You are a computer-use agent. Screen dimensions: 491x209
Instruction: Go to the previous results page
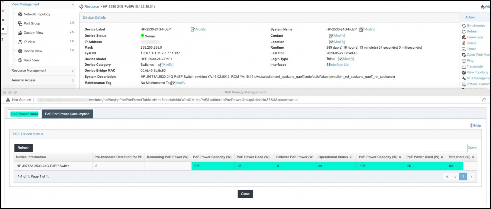455,176
